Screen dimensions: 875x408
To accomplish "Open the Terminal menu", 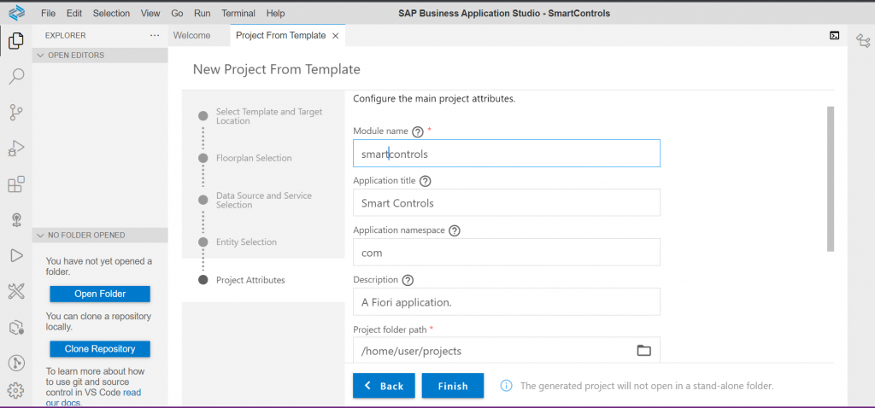I will 238,13.
